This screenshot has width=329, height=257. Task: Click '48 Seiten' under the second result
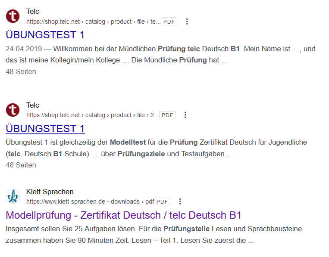[x=21, y=165]
